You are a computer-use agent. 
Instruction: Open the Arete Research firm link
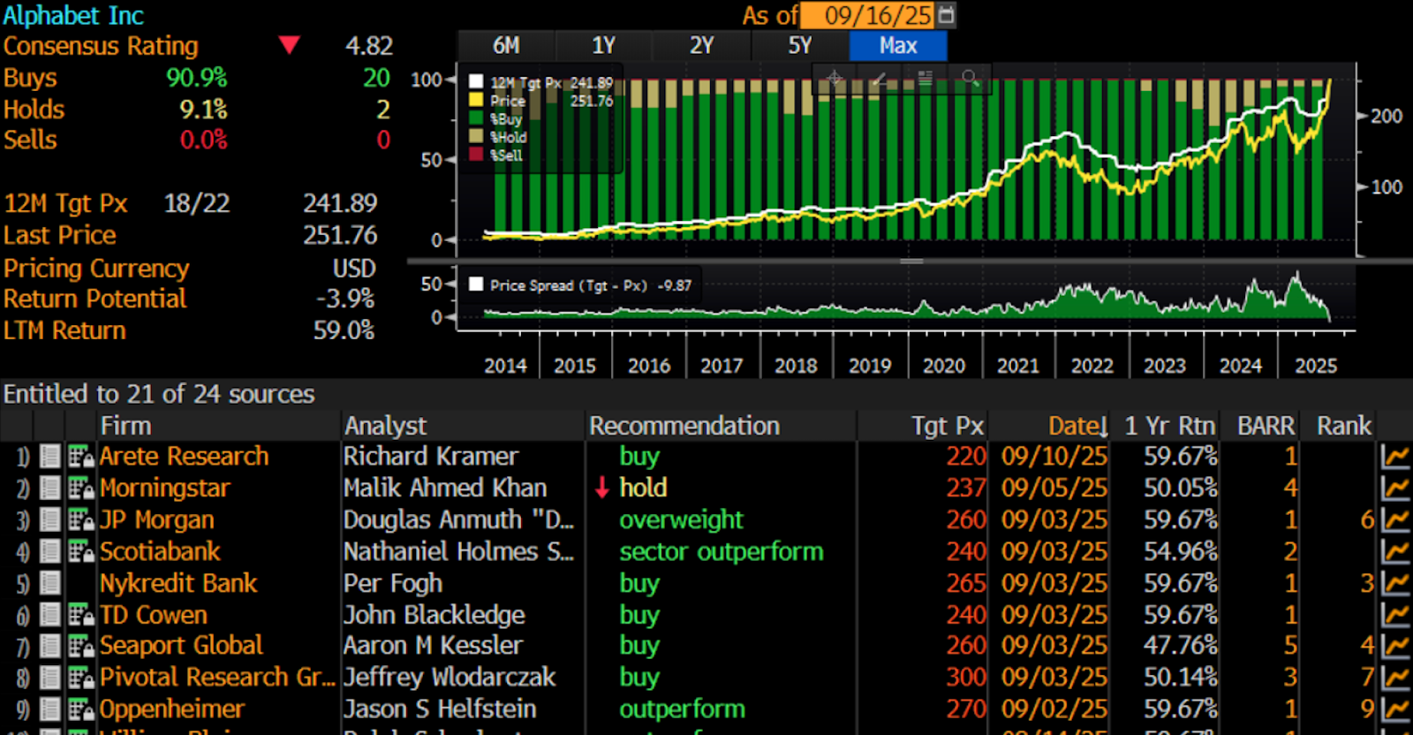(184, 457)
